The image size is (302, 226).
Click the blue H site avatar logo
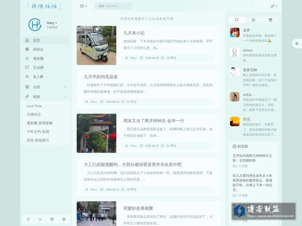(x=35, y=25)
